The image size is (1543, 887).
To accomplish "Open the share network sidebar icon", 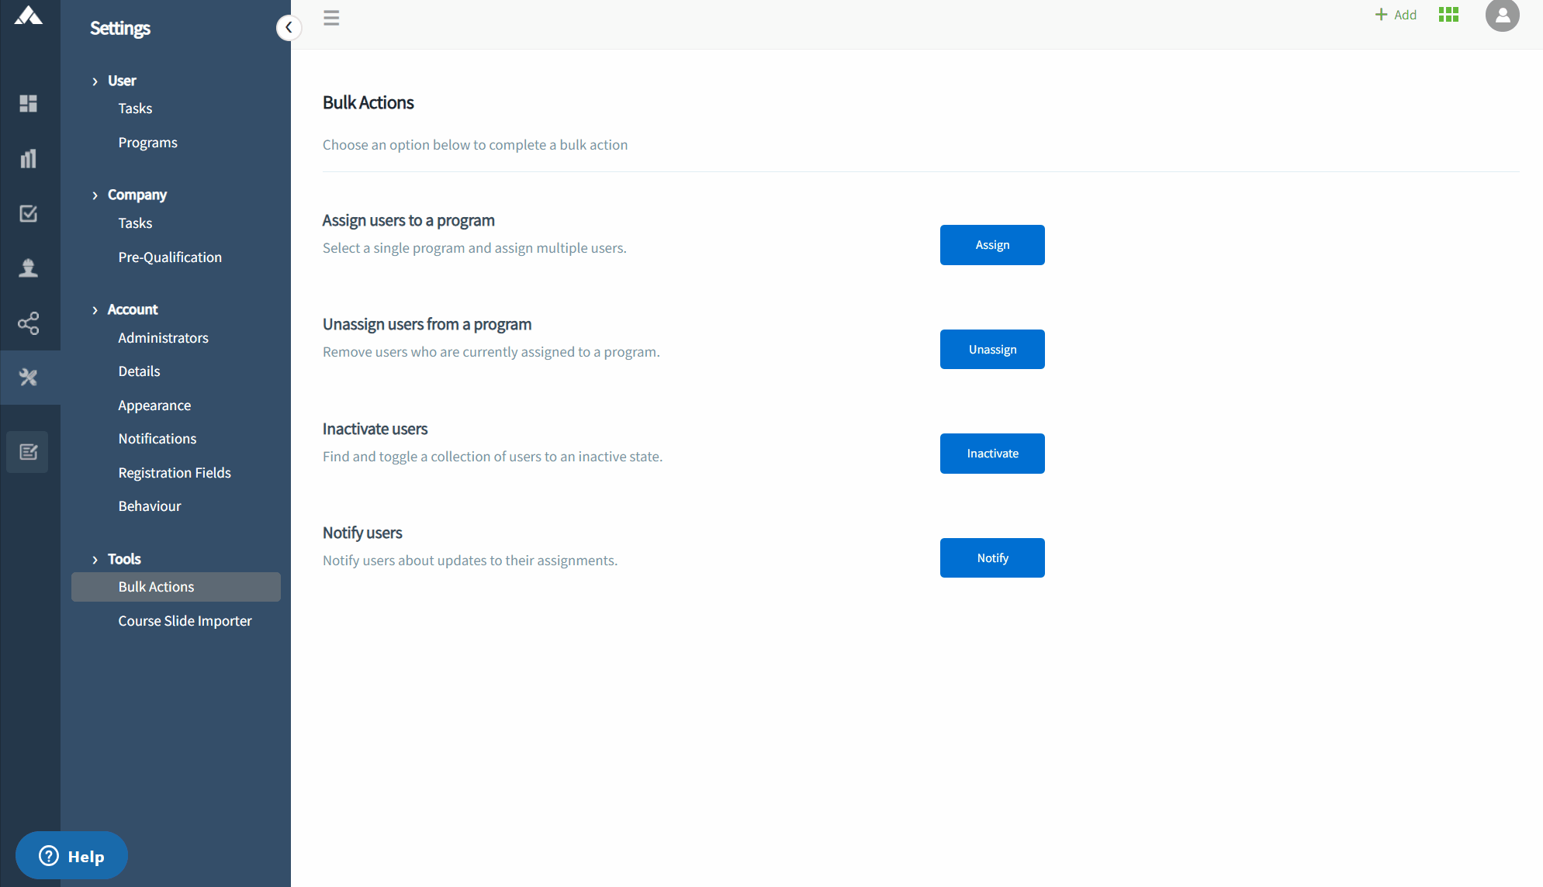I will 29,323.
